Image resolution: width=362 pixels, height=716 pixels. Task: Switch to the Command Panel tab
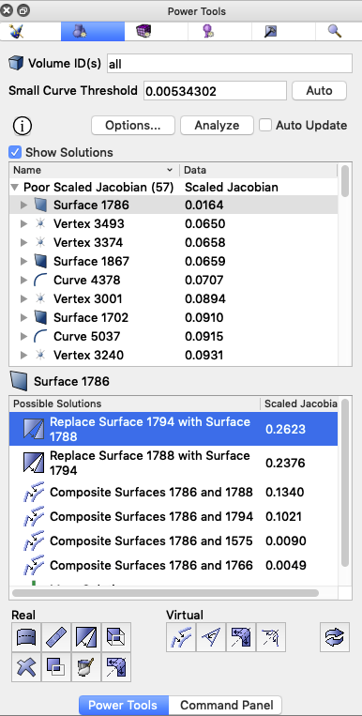[x=226, y=705]
